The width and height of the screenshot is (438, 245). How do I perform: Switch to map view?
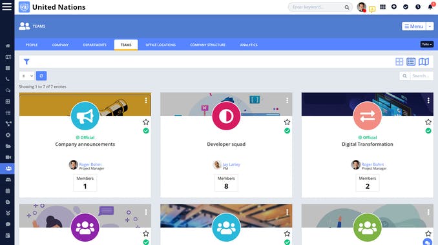click(424, 62)
